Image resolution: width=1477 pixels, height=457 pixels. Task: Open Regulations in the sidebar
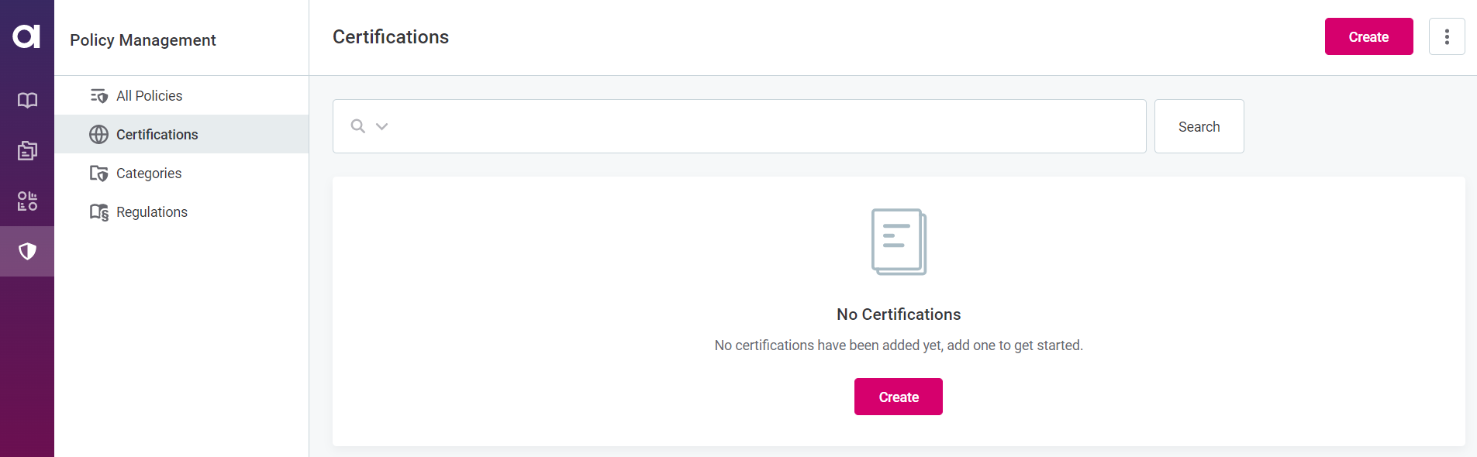pos(151,212)
